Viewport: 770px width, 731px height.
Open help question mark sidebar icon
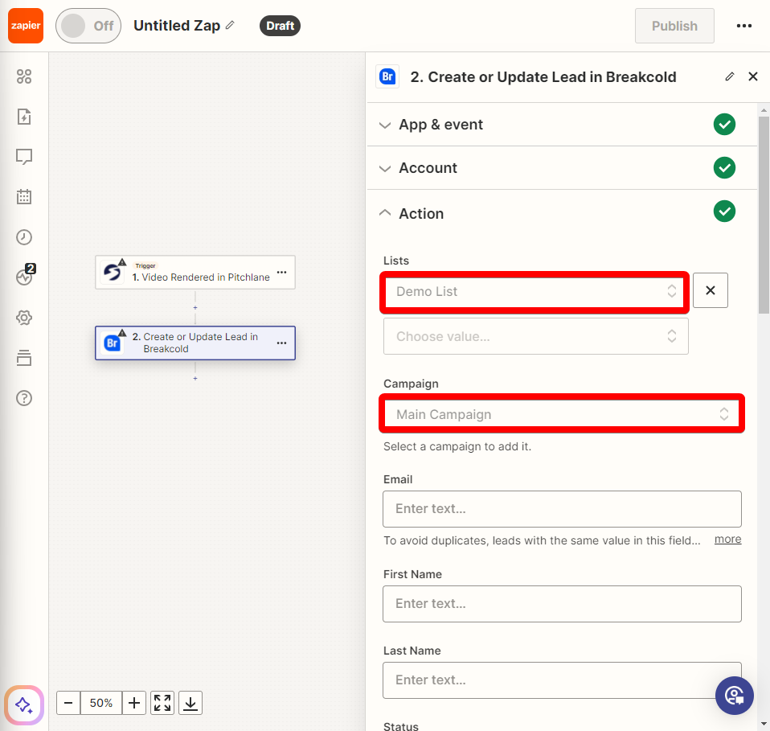pyautogui.click(x=24, y=398)
